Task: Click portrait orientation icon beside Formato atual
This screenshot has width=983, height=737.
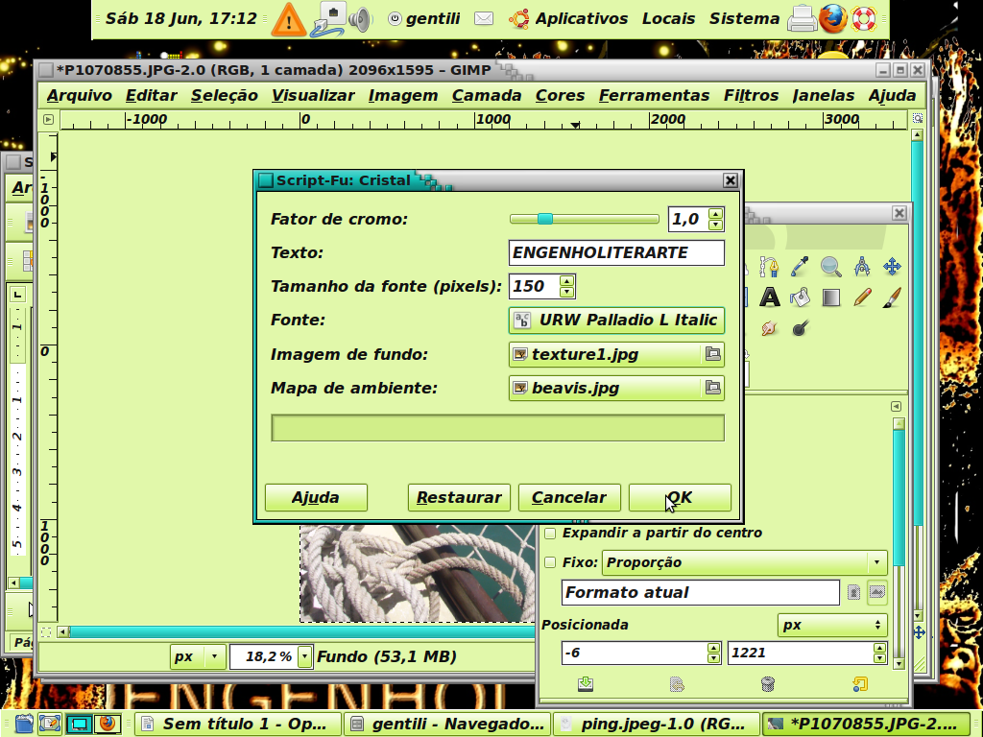Action: 853,592
